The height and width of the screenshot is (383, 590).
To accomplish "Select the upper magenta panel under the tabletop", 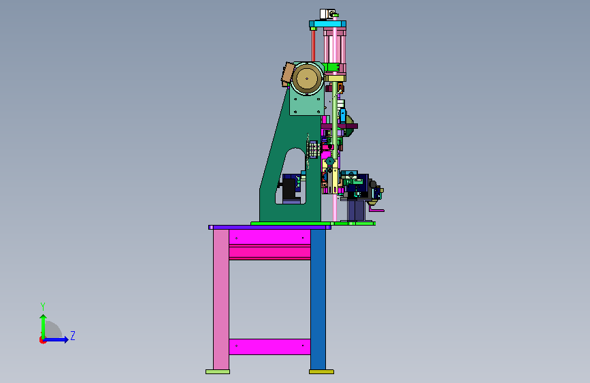I will tap(269, 236).
